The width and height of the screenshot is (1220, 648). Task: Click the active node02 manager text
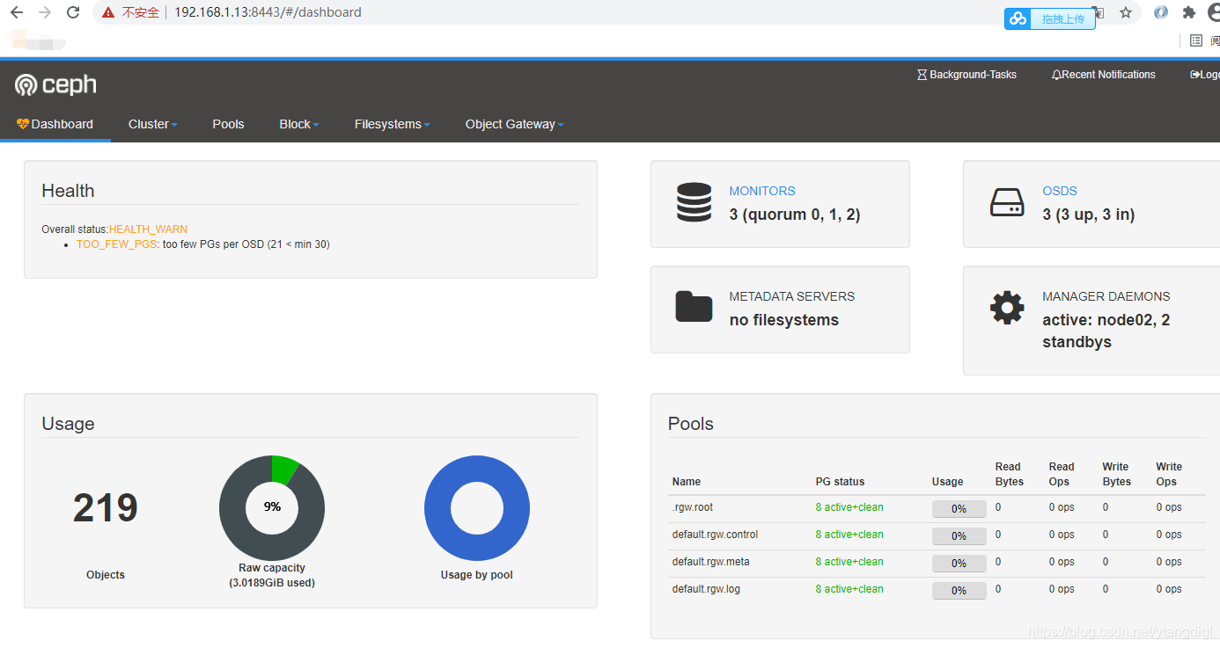click(x=1106, y=331)
